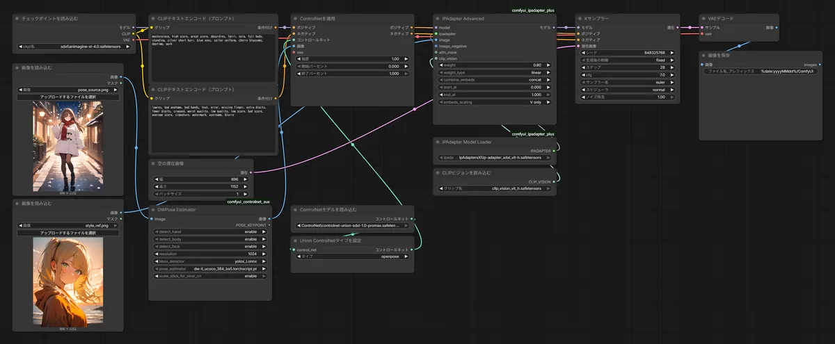Open the サンプラー名 euler dropdown
The width and height of the screenshot is (835, 344).
626,82
